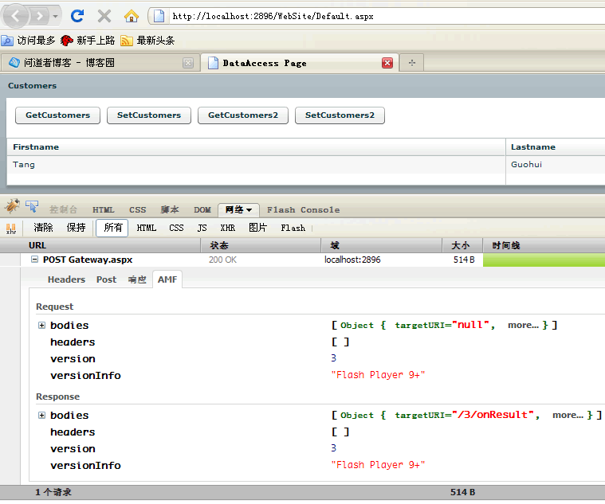
Task: Expand the Request bodies node
Action: [x=41, y=325]
